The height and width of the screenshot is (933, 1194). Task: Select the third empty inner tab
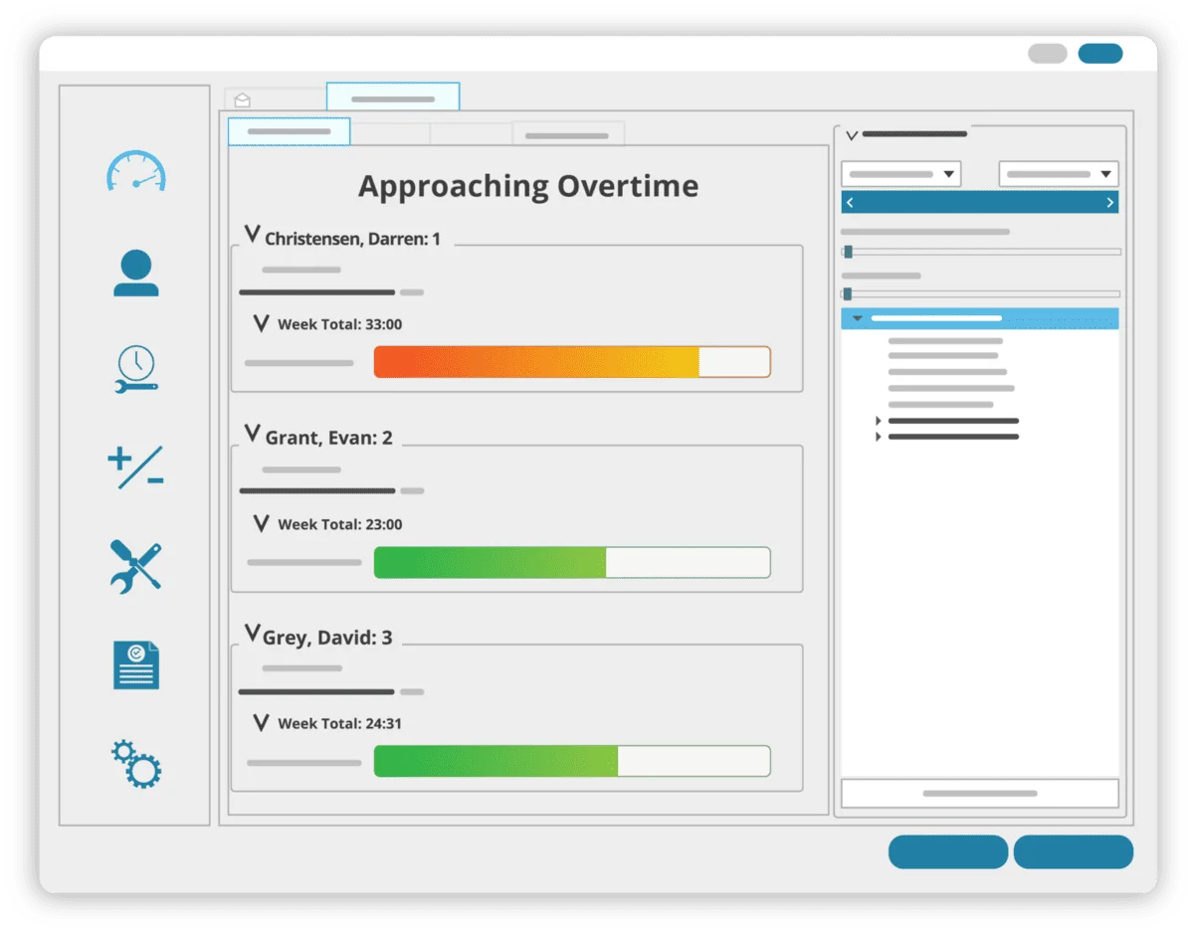pos(471,133)
